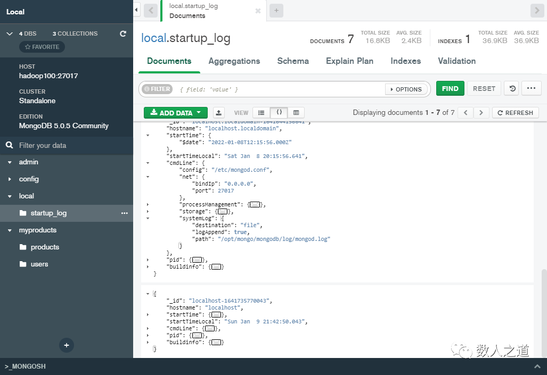Open the more query options ellipsis menu
The image size is (547, 375).
pos(531,88)
